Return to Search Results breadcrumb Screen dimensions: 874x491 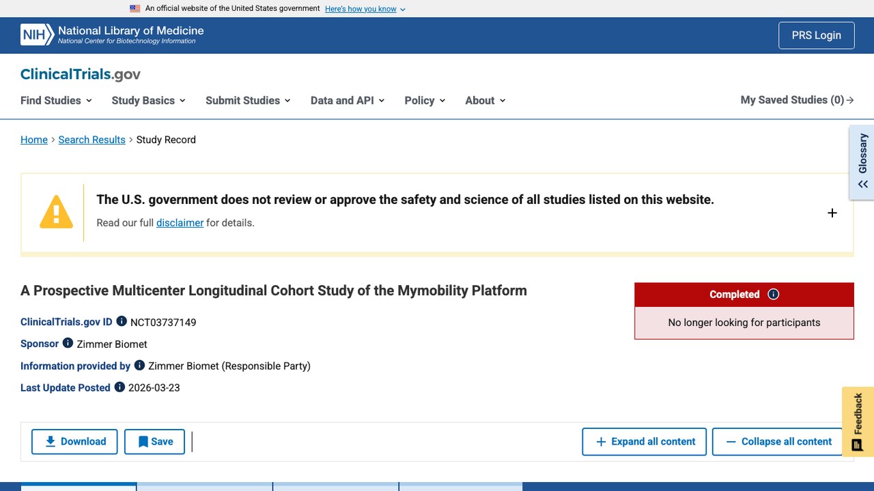coord(92,140)
